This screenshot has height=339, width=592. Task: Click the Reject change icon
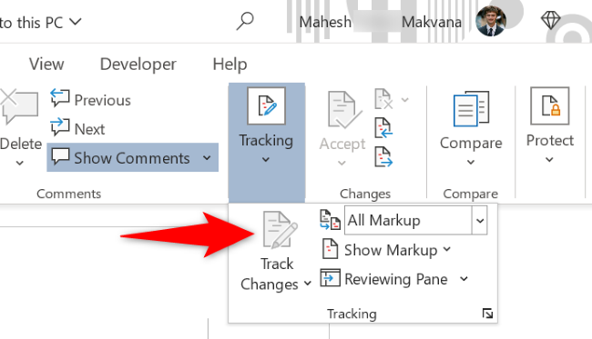coord(383,99)
